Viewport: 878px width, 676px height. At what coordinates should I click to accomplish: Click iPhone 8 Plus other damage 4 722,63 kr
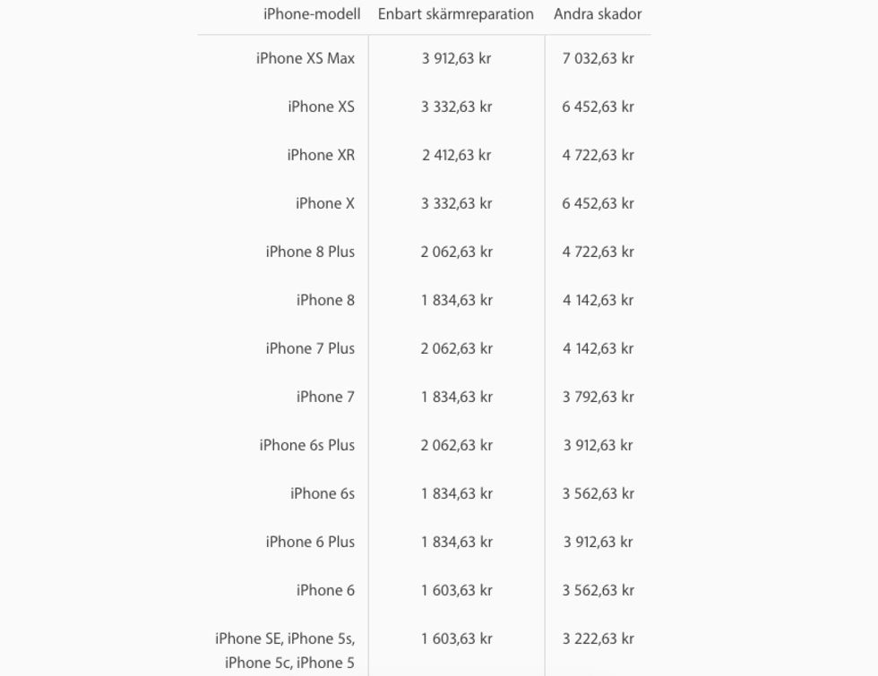(598, 252)
